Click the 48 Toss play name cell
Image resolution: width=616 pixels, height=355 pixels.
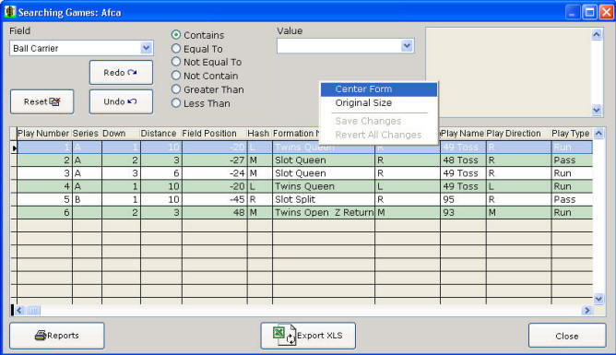463,160
